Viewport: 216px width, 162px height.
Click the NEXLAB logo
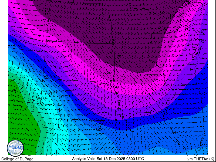point(15,148)
